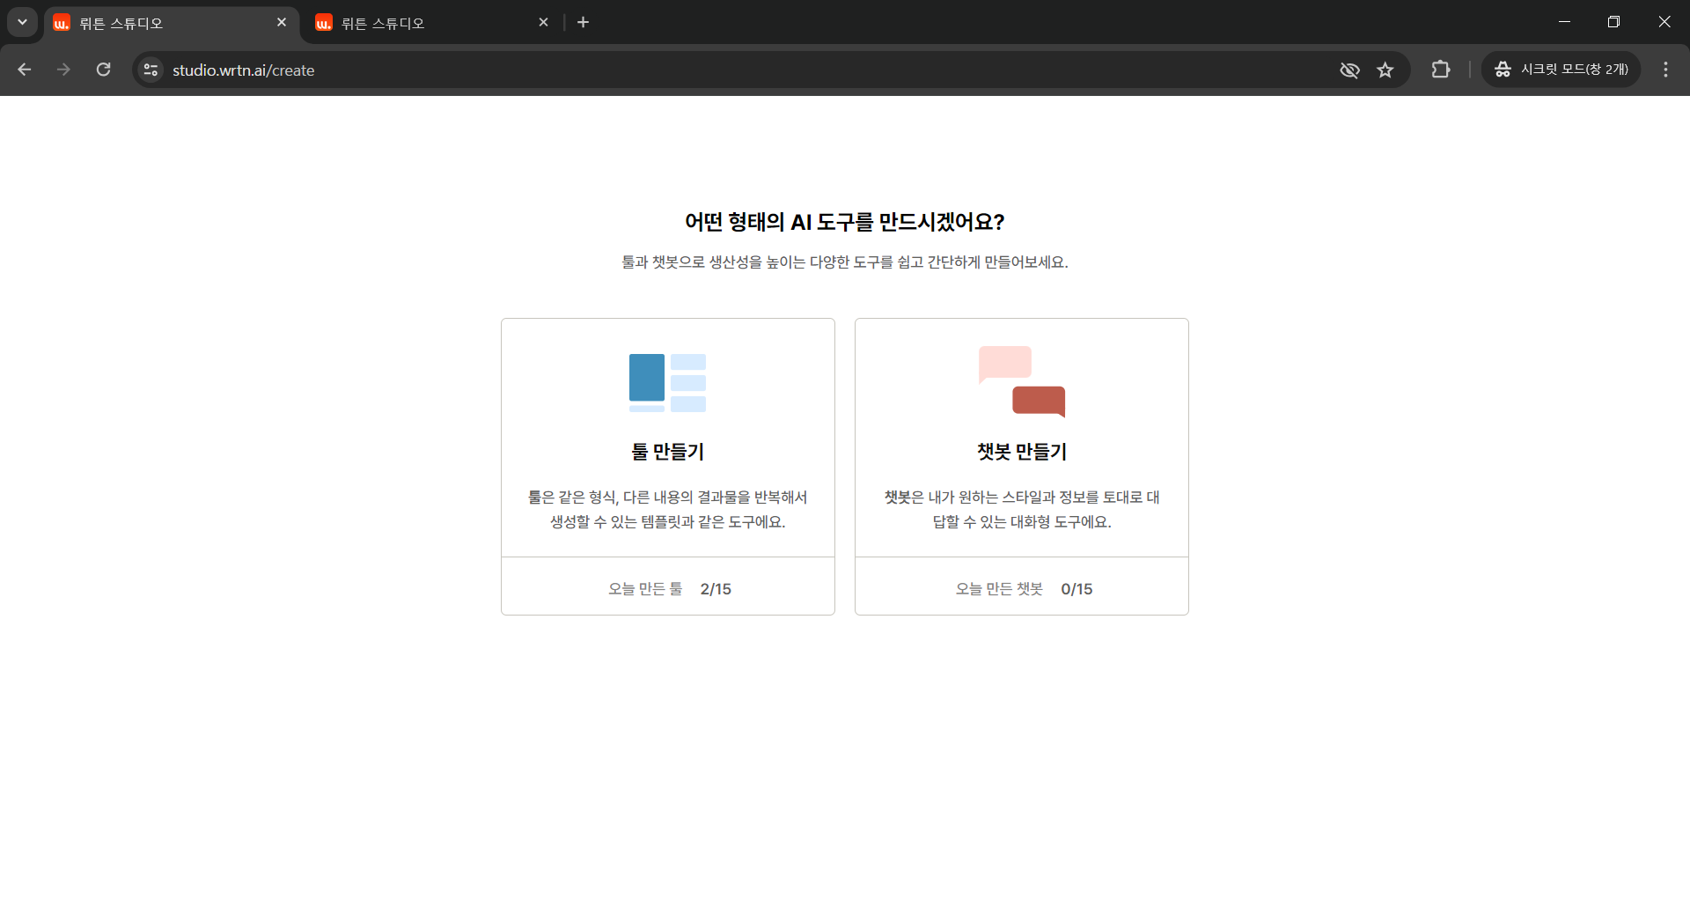The height and width of the screenshot is (907, 1690).
Task: Bookmark this page with the star icon
Action: (1385, 70)
